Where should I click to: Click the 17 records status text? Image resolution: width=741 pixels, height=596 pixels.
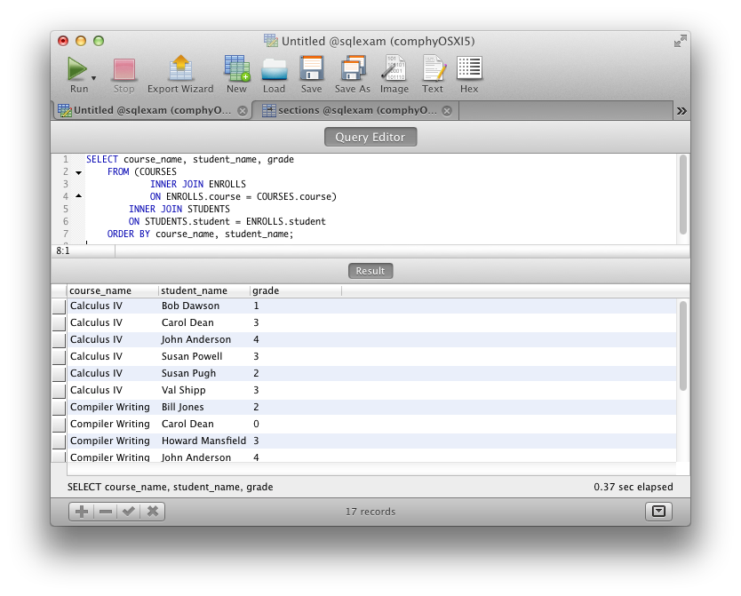click(370, 512)
